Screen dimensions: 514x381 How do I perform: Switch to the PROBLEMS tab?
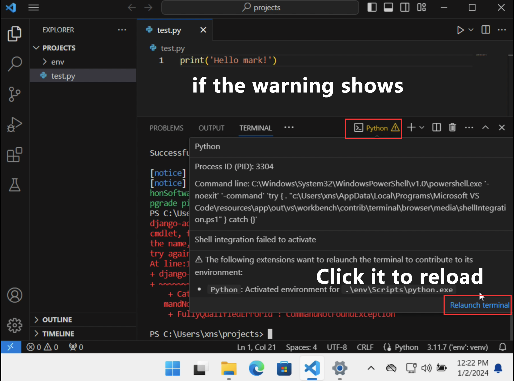tap(166, 128)
